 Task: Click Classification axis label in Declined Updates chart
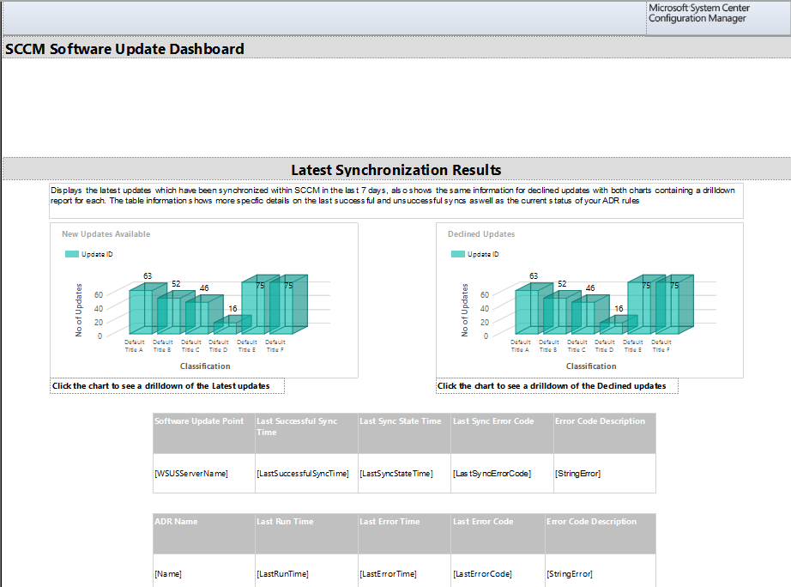(591, 366)
